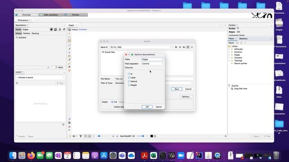
Task: Select the node color palette icon in Appearance
Action: [x=51, y=29]
